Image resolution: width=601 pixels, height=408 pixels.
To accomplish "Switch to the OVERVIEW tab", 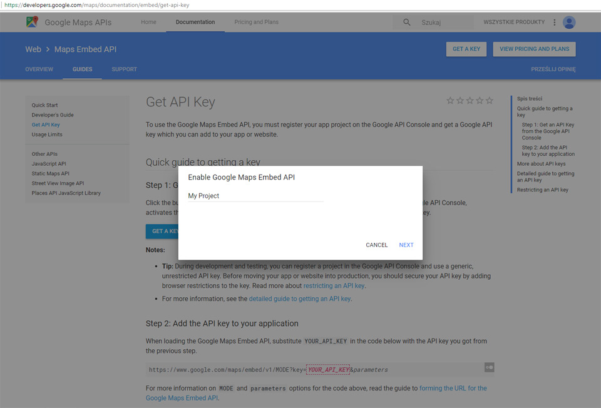I will 39,69.
